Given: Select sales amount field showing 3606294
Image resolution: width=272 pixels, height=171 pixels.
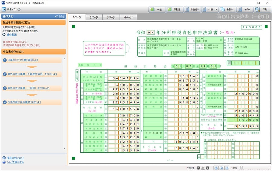Looking at the screenshot, I should pyautogui.click(x=124, y=78).
